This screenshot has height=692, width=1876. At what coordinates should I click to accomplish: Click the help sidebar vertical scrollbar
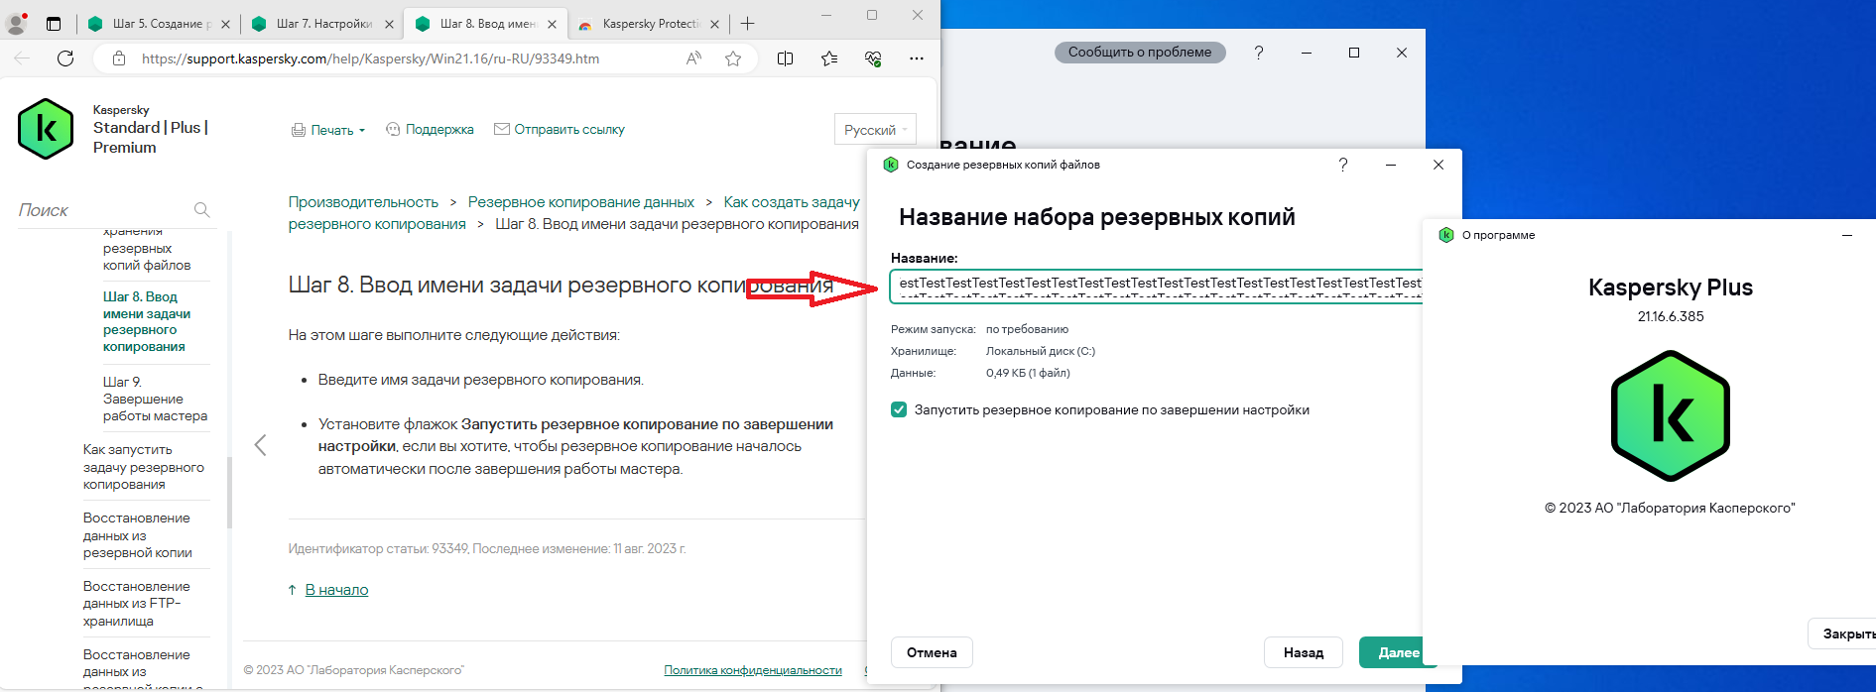pos(229,493)
